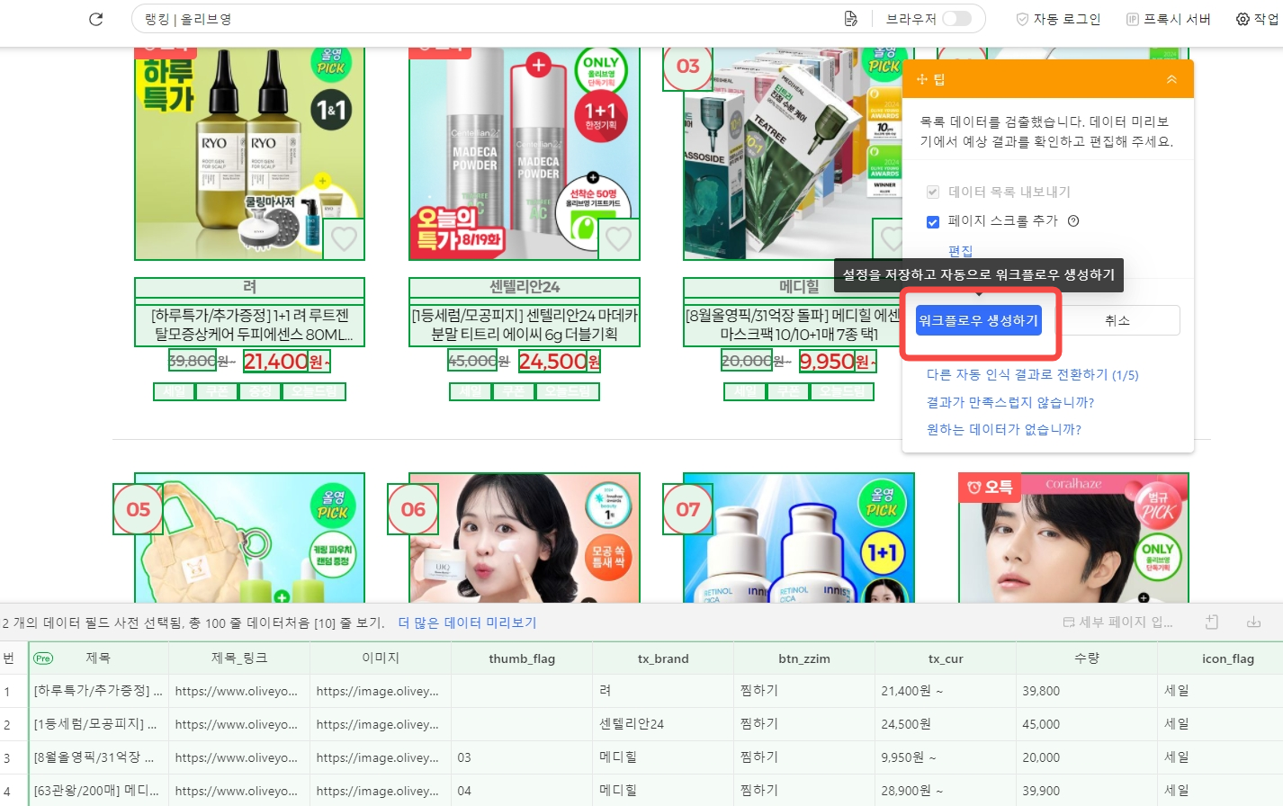Click the address bar showing 랭킹 | 올리브영
The width and height of the screenshot is (1283, 806).
(486, 19)
